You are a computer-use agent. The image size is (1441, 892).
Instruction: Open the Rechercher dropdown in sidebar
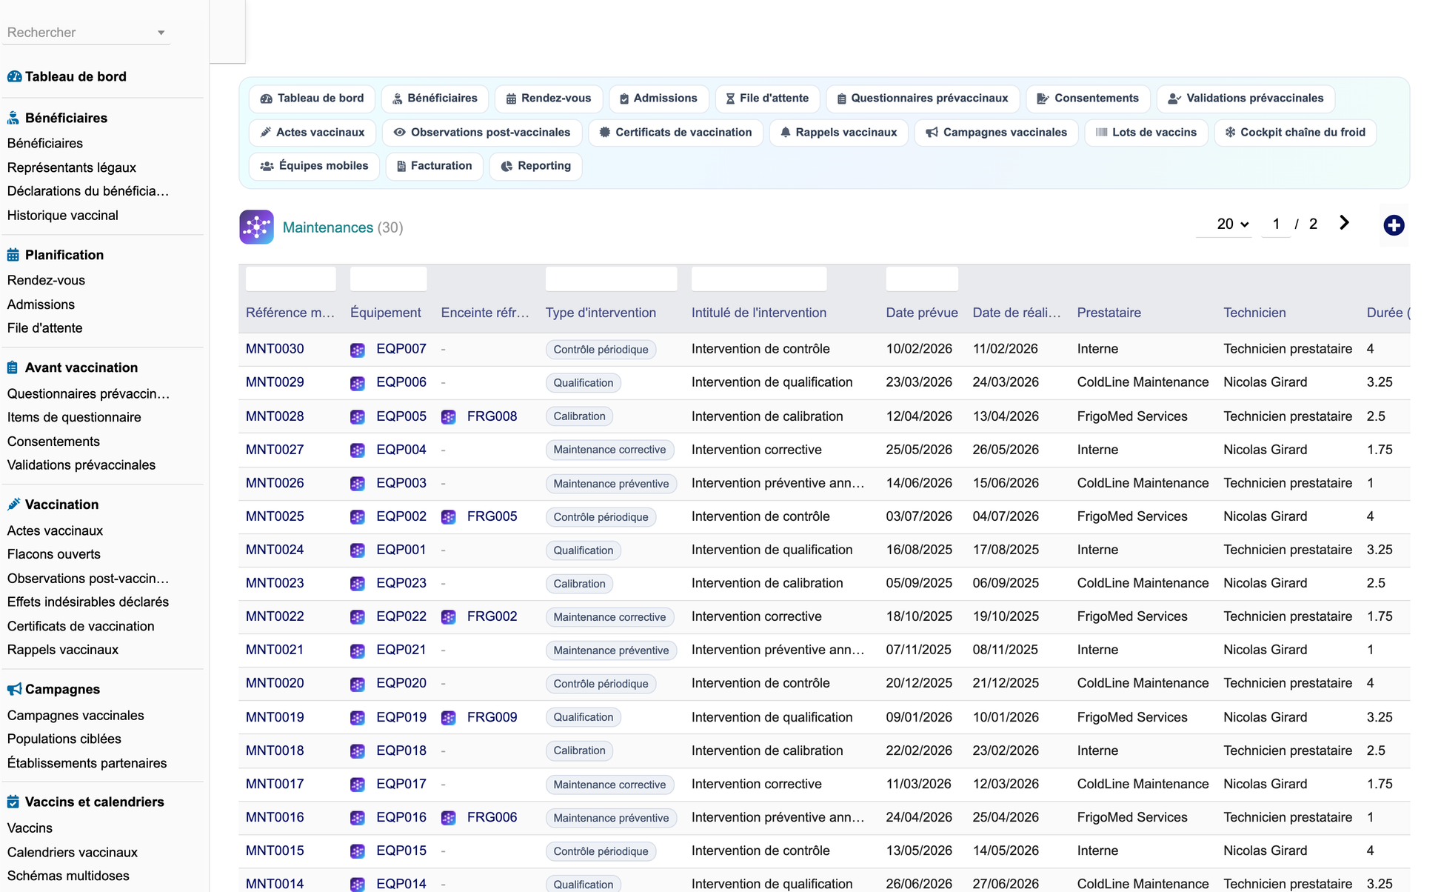[x=87, y=33]
